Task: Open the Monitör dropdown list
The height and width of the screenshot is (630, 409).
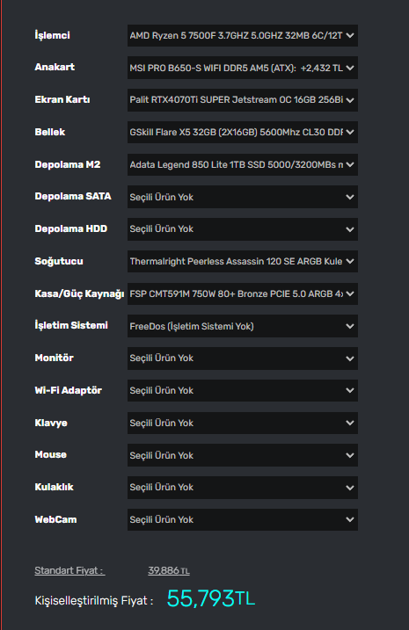Action: point(243,358)
